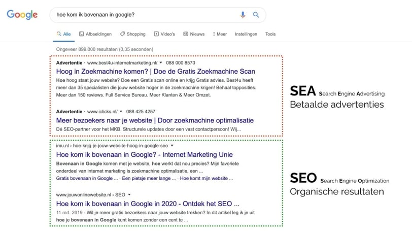
Task: Click the blue search magnifier button
Action: [x=256, y=15]
